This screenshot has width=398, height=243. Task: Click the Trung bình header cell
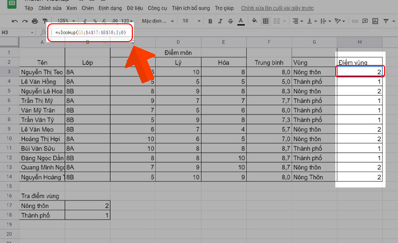pyautogui.click(x=269, y=62)
